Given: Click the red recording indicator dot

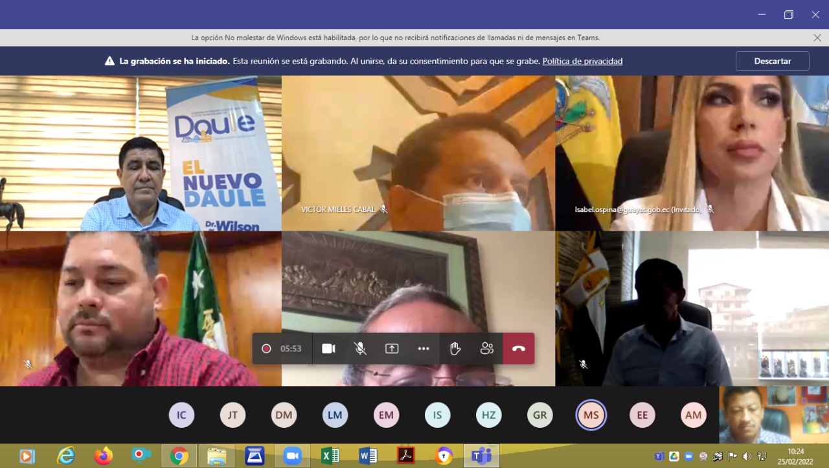Looking at the screenshot, I should (x=266, y=349).
